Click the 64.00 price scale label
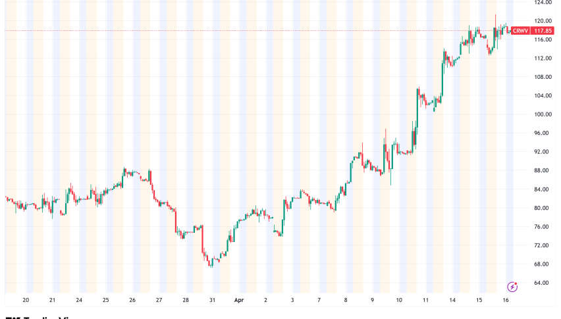This screenshot has height=319, width=561. point(543,283)
